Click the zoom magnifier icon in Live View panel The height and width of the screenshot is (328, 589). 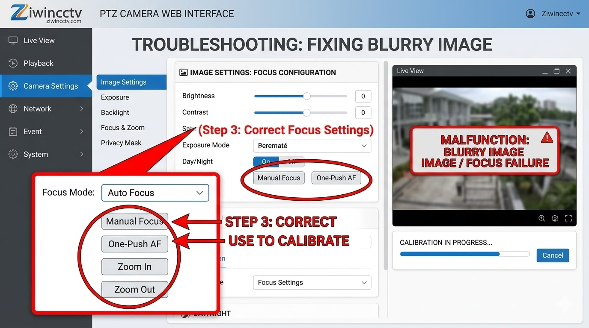541,218
